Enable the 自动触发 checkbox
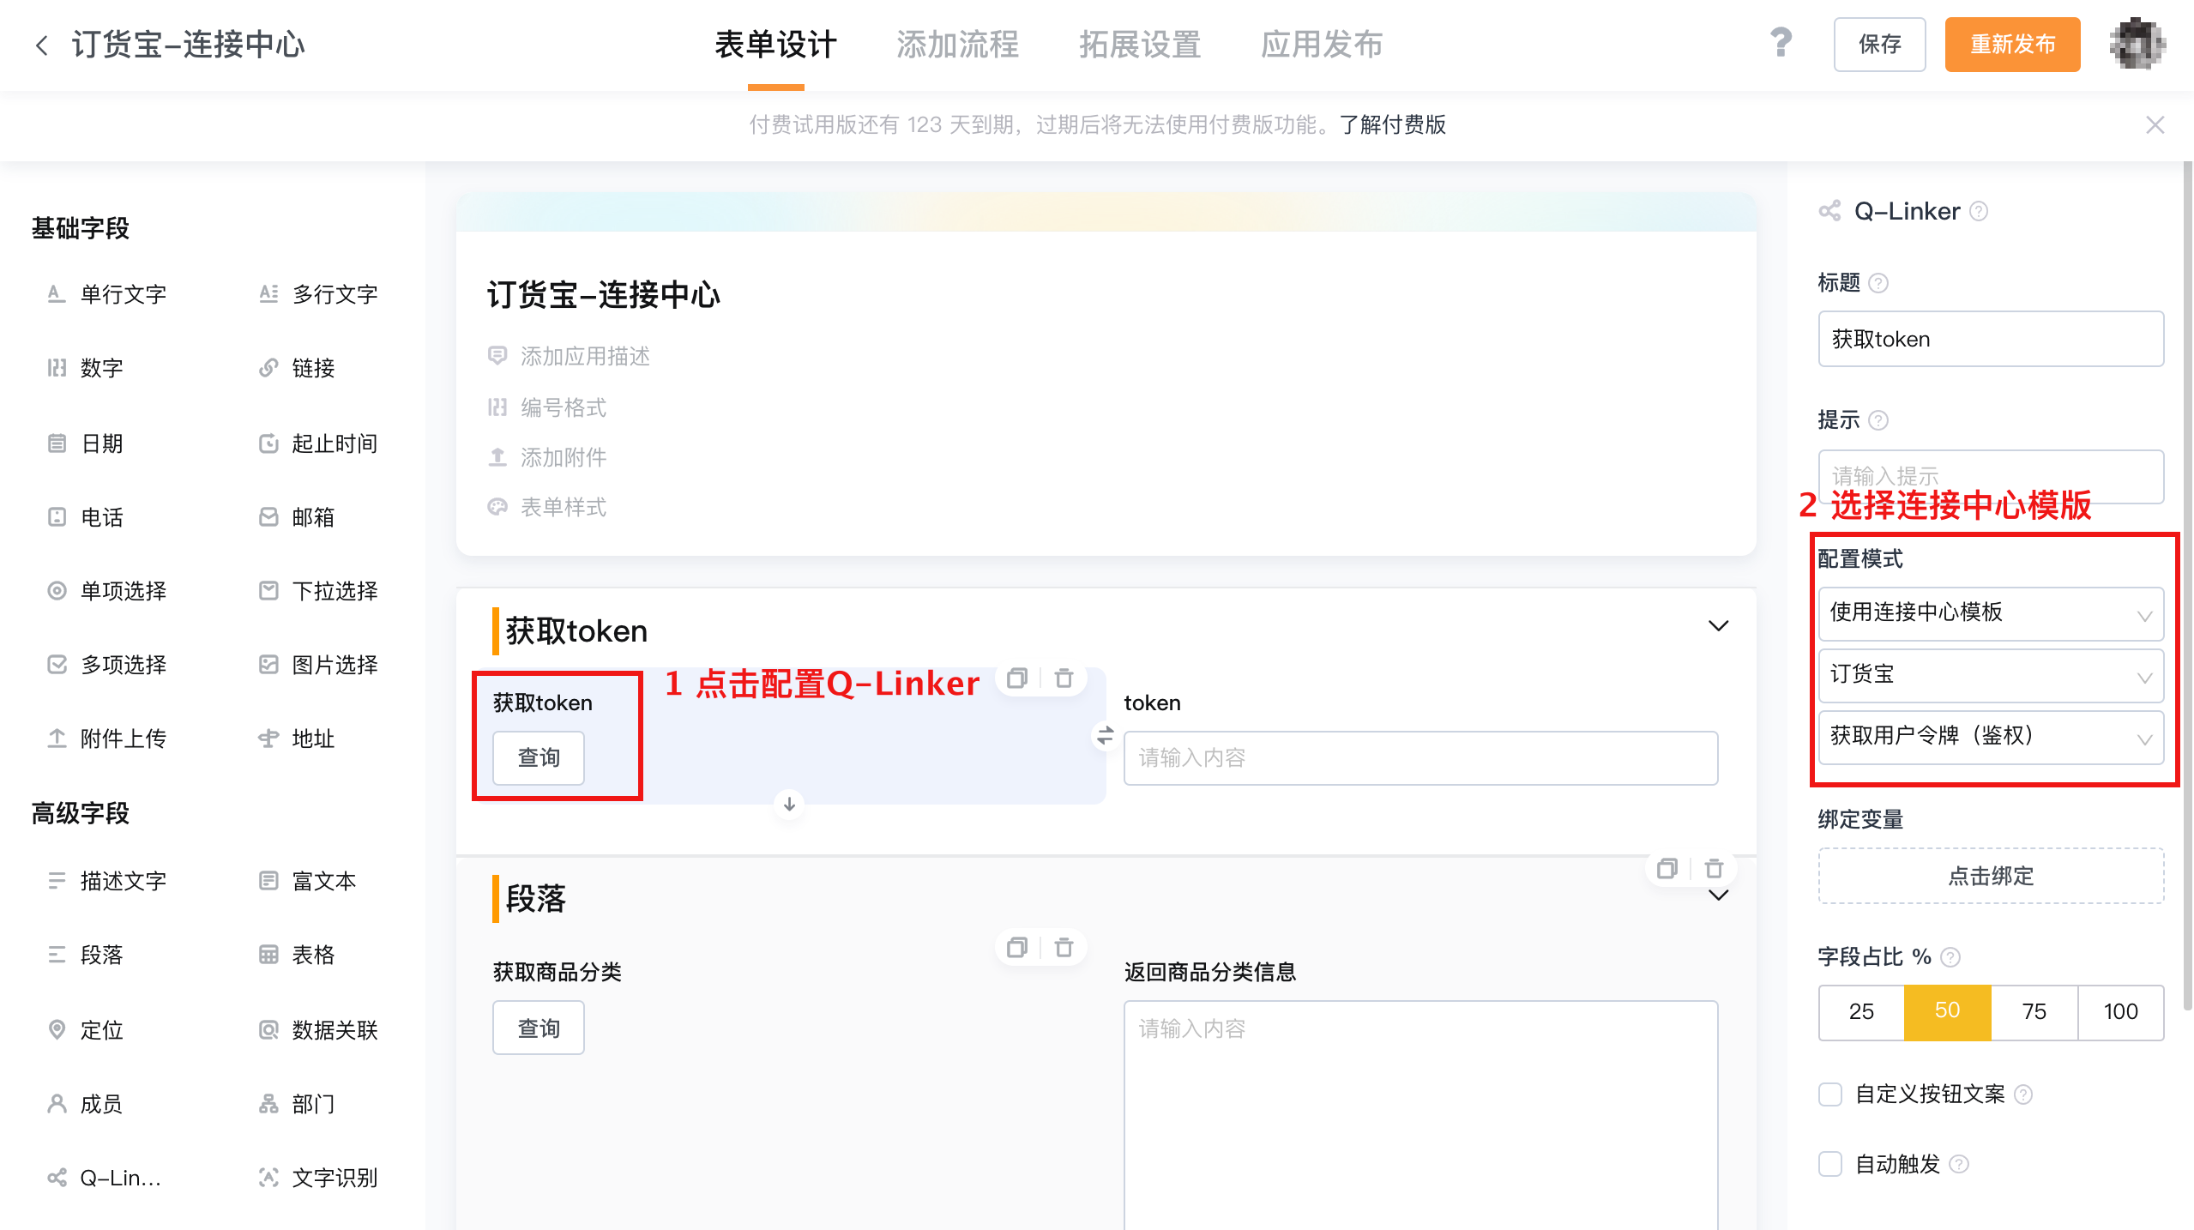Viewport: 2194px width, 1230px height. tap(1830, 1165)
